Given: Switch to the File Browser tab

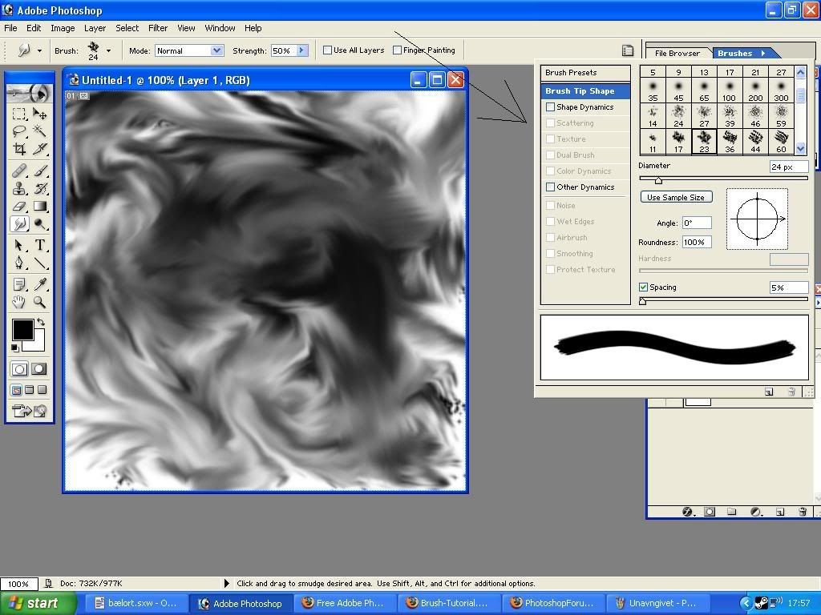Looking at the screenshot, I should click(x=677, y=54).
